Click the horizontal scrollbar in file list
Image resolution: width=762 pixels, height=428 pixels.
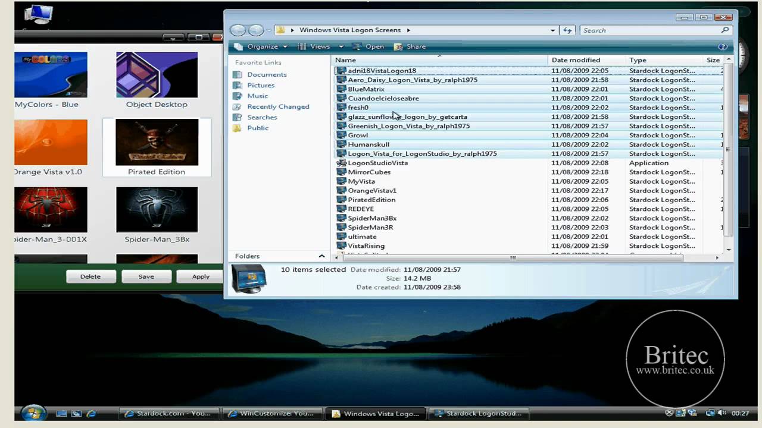tap(513, 257)
